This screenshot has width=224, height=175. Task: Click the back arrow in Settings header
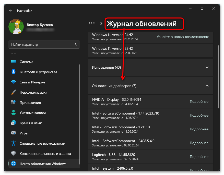coord(10,10)
